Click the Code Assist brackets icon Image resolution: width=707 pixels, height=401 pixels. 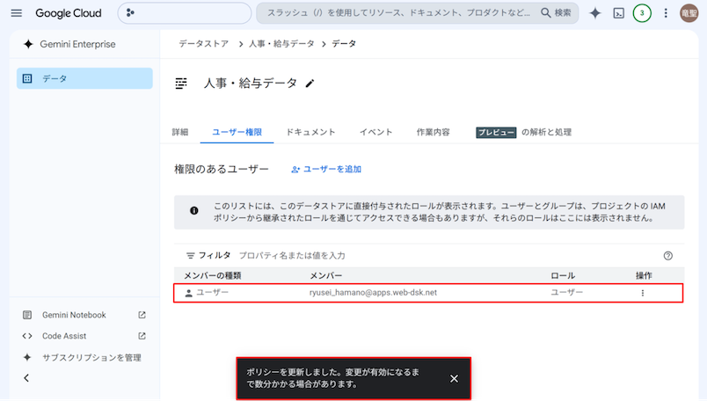click(x=27, y=336)
